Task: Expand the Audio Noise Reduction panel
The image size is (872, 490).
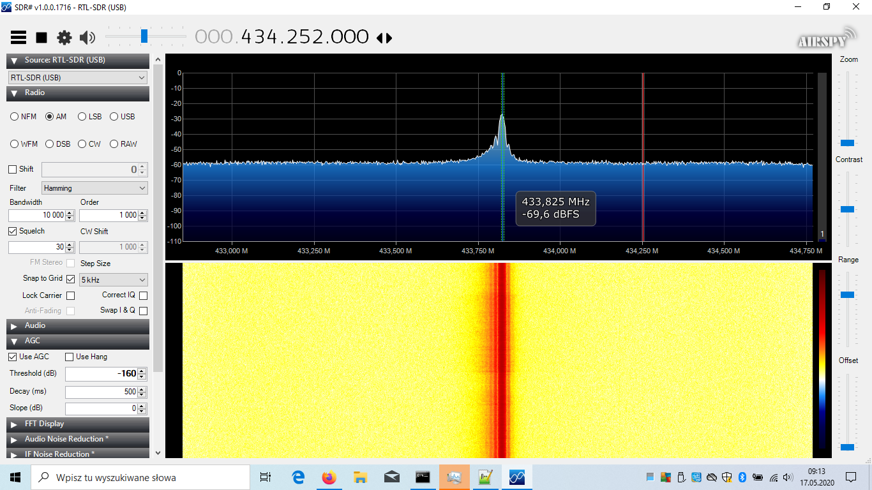Action: coord(78,440)
